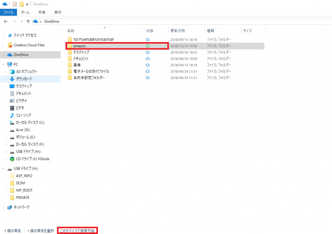332x234 pixels.
Task: Sort by the サイズ column header
Action: point(247,31)
